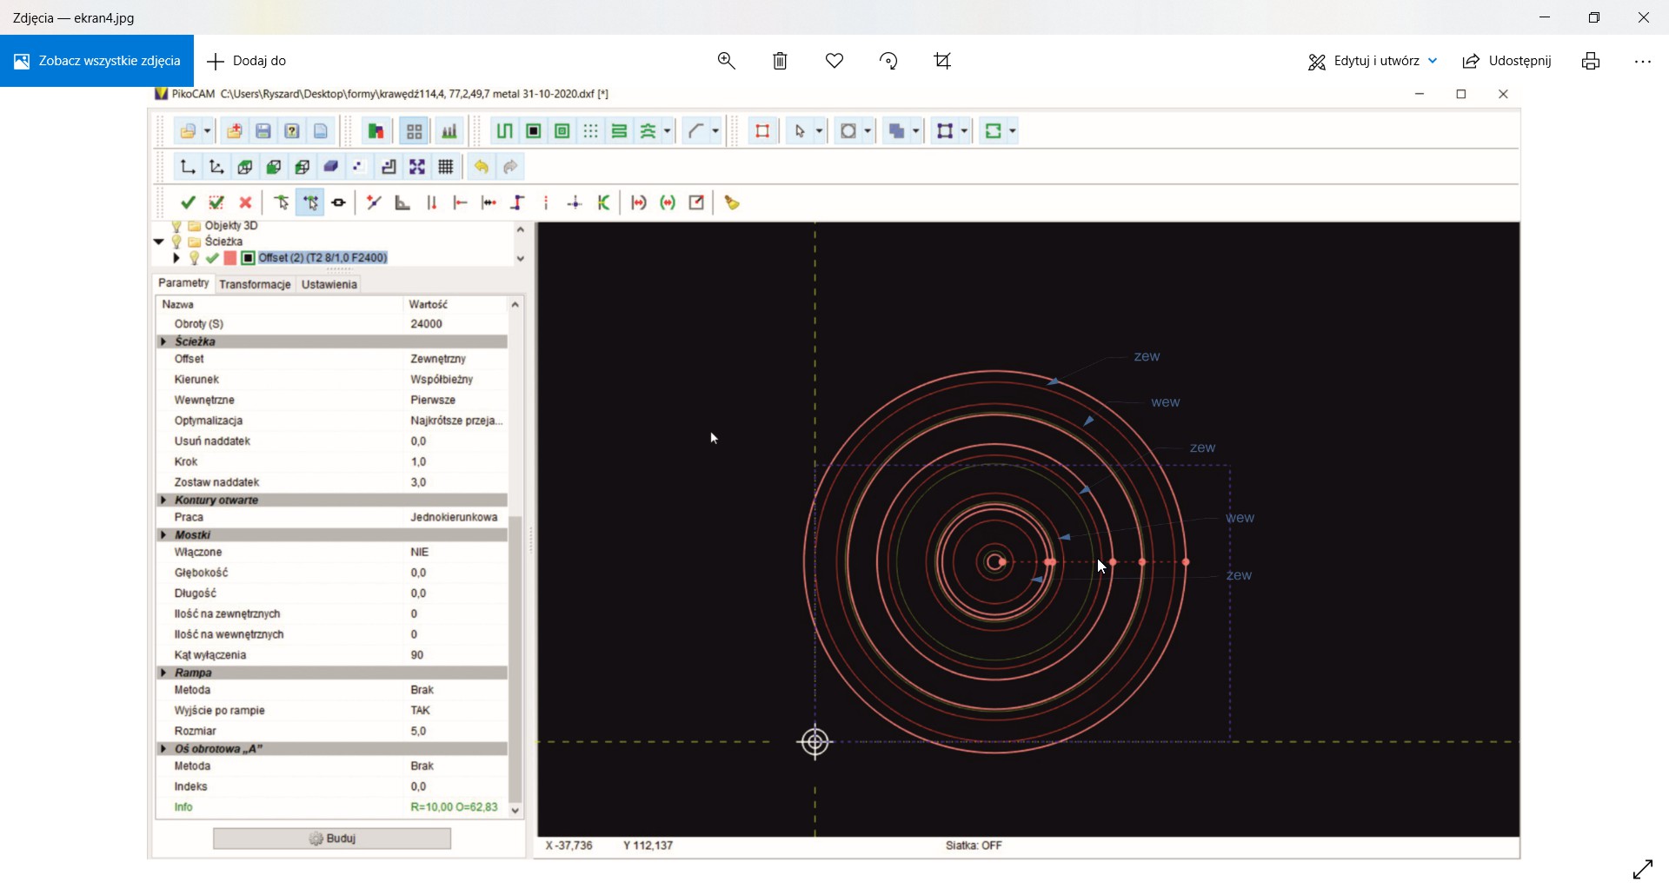The image size is (1669, 895).
Task: Click the open file folder icon
Action: pyautogui.click(x=188, y=132)
